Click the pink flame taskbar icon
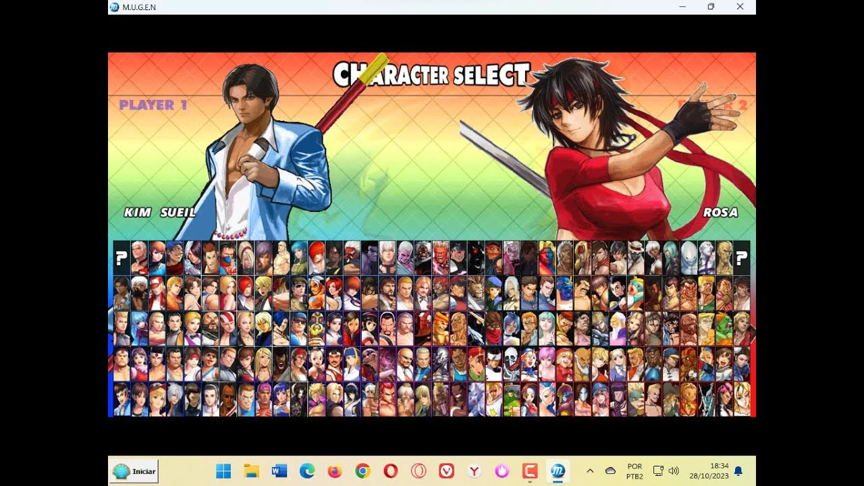 pyautogui.click(x=502, y=471)
